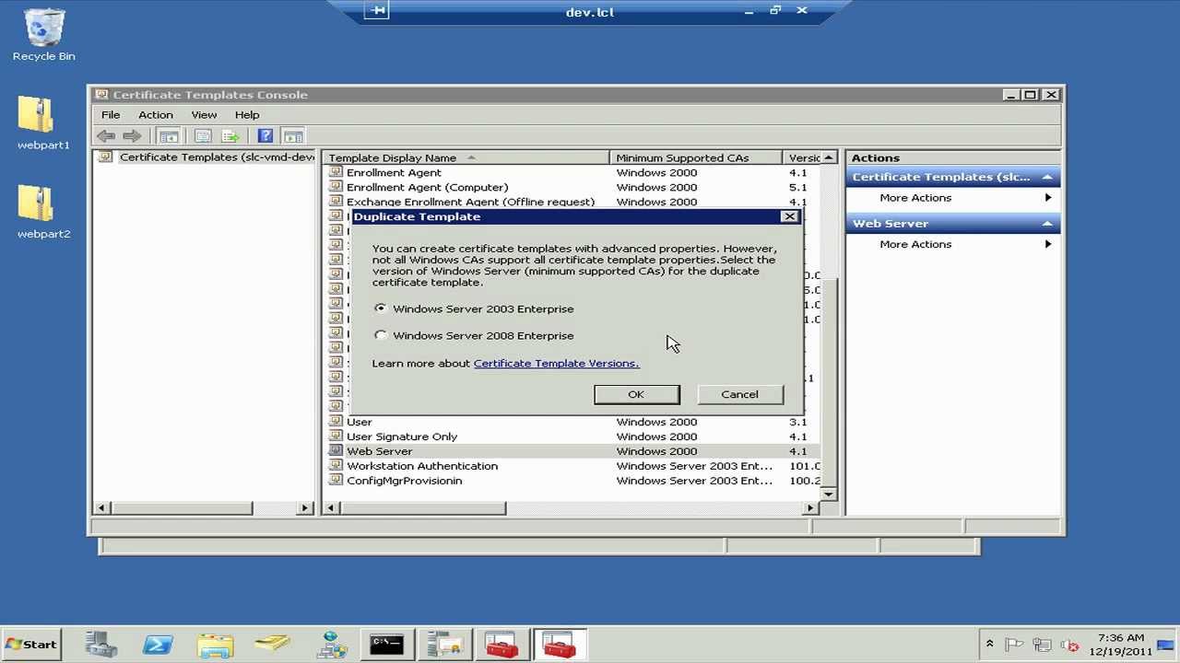The image size is (1180, 663).
Task: Select the webpart1 folder on the desktop
Action: (42, 123)
